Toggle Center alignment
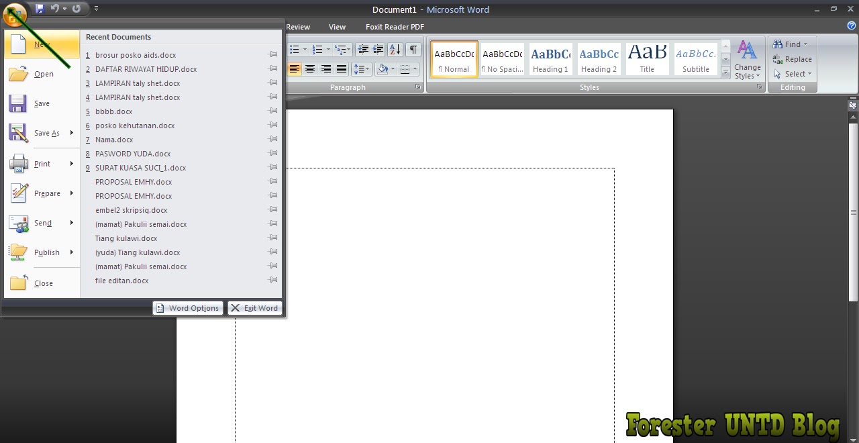 (x=310, y=69)
